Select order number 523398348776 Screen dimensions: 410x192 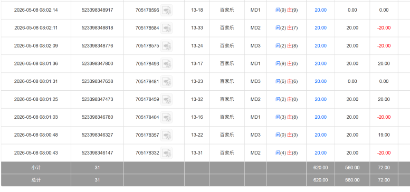click(97, 46)
